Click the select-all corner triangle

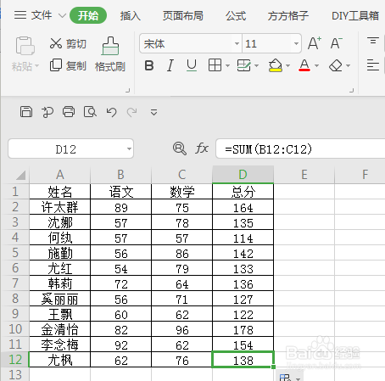[21, 175]
